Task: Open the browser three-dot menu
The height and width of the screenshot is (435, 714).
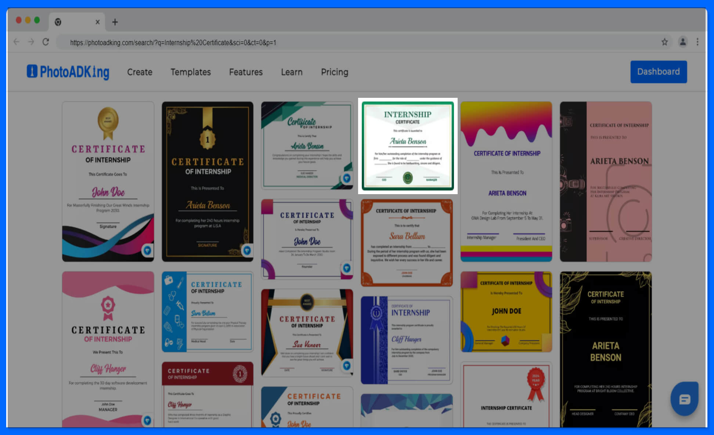Action: [x=697, y=42]
